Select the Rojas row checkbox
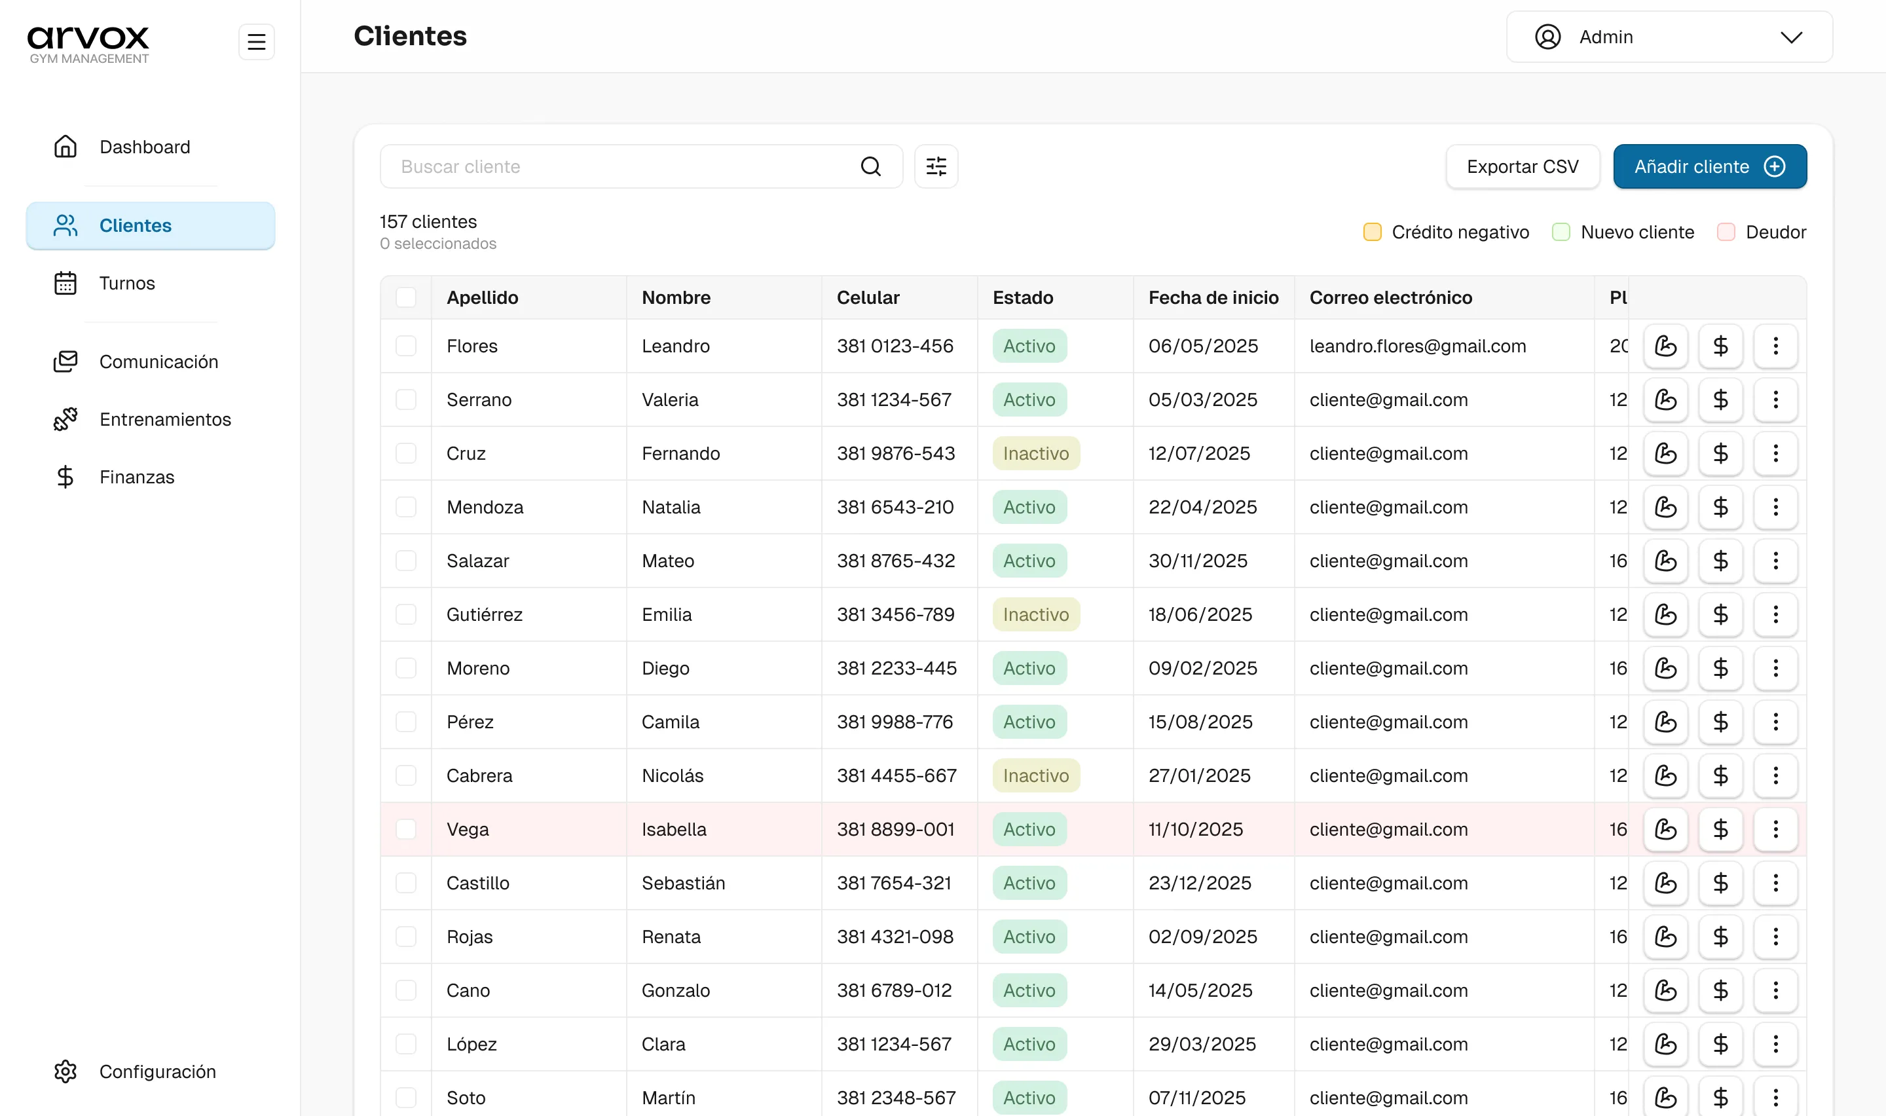Screen dimensions: 1886x1116 (x=406, y=937)
